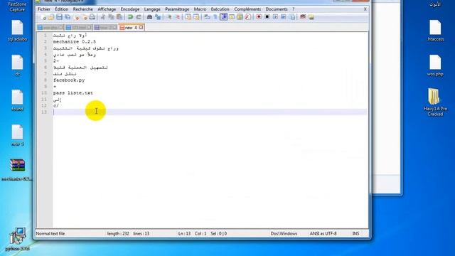Image resolution: width=455 pixels, height=256 pixels.
Task: Select the Havij 1.6 Pro Cracked folder
Action: (435, 102)
